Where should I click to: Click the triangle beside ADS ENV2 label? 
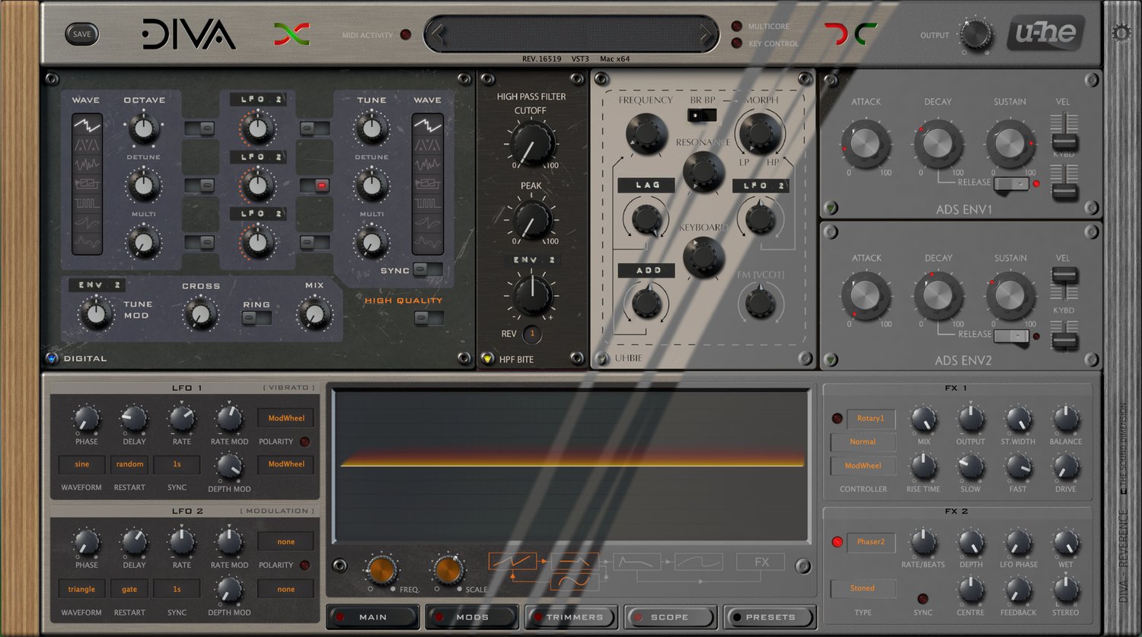[831, 358]
